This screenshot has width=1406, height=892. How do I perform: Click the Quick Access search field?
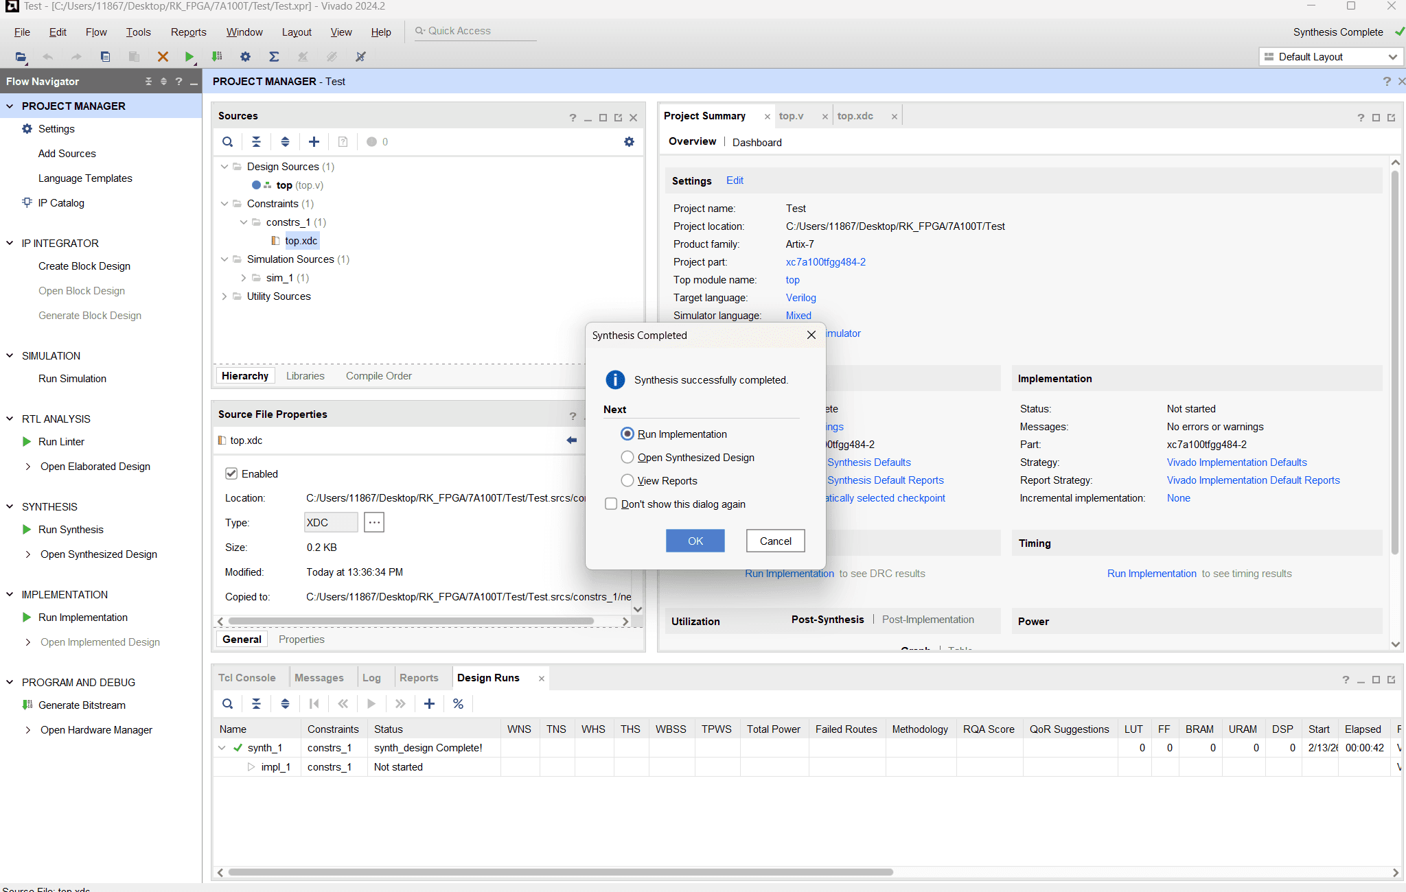click(x=477, y=31)
